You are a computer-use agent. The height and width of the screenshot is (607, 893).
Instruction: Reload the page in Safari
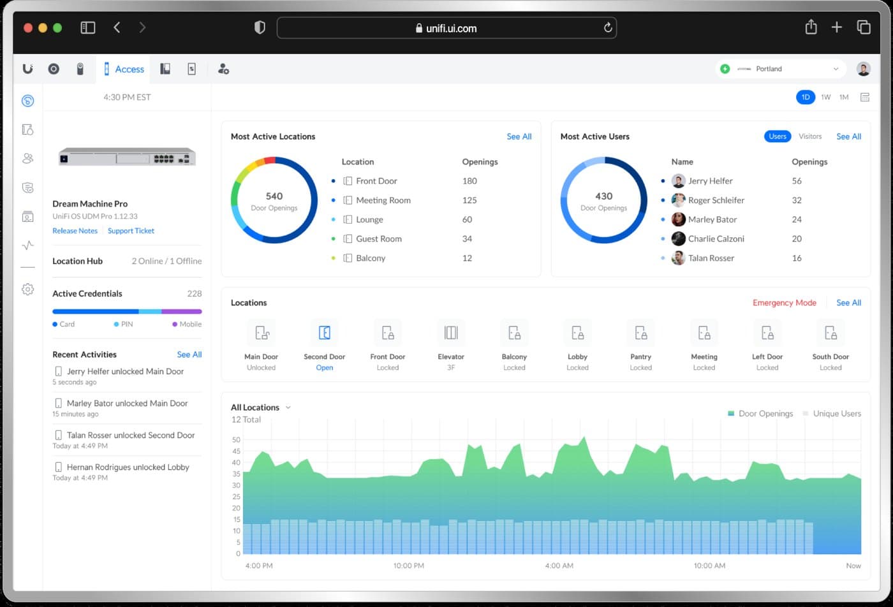(x=608, y=27)
